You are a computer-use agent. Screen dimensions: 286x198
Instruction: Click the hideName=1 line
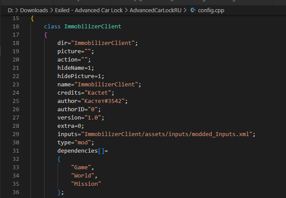[x=76, y=68]
